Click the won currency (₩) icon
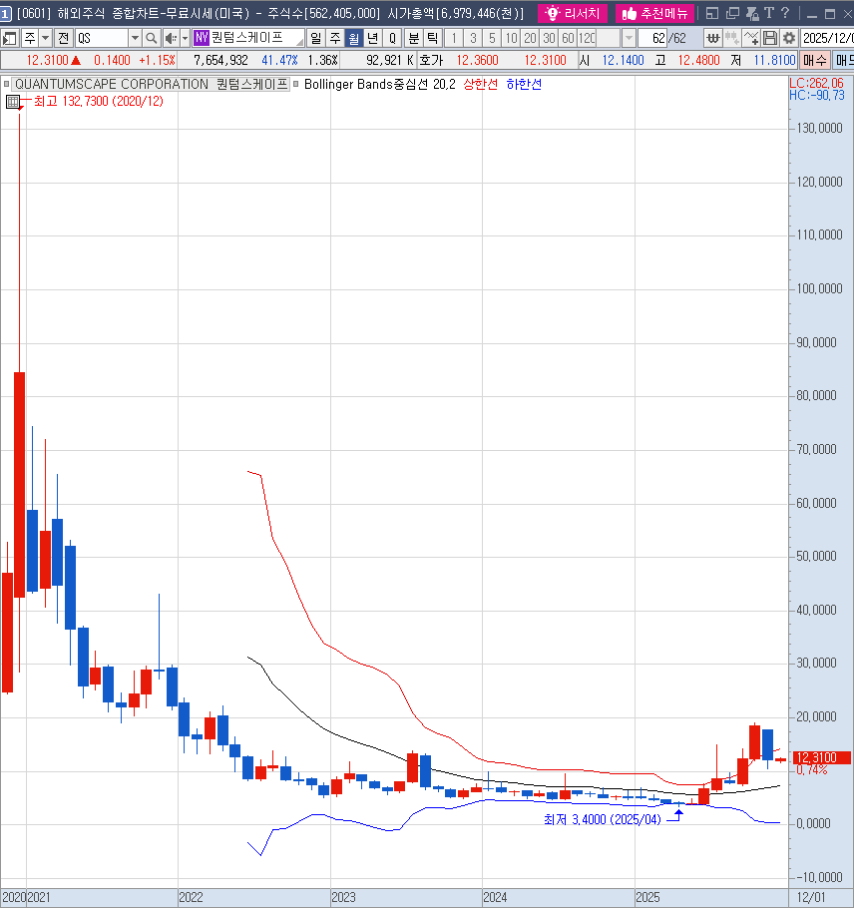 click(712, 38)
